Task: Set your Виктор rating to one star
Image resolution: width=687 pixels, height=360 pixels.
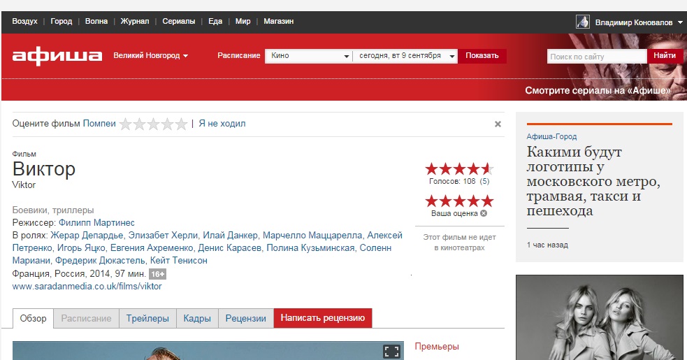Action: point(432,201)
